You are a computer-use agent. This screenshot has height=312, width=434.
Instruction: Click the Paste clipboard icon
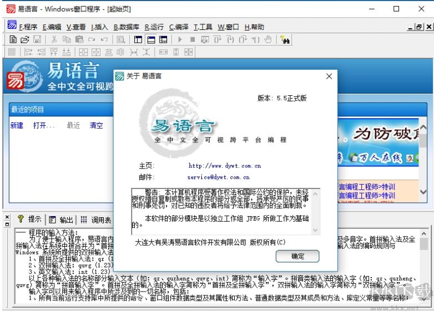coord(79,39)
